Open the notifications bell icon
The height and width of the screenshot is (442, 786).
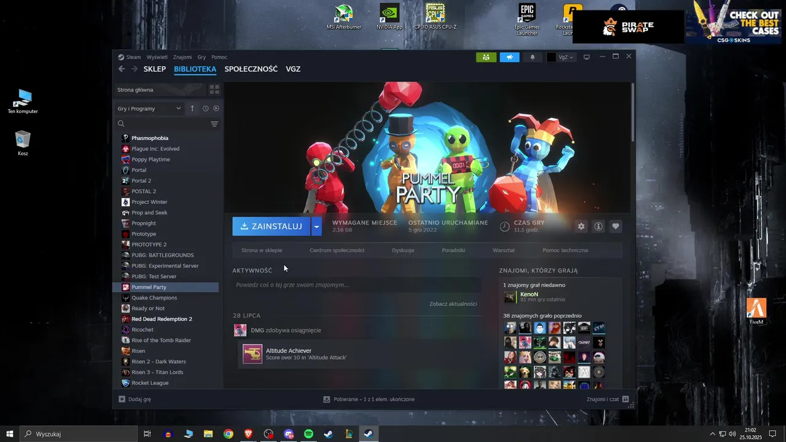point(532,57)
